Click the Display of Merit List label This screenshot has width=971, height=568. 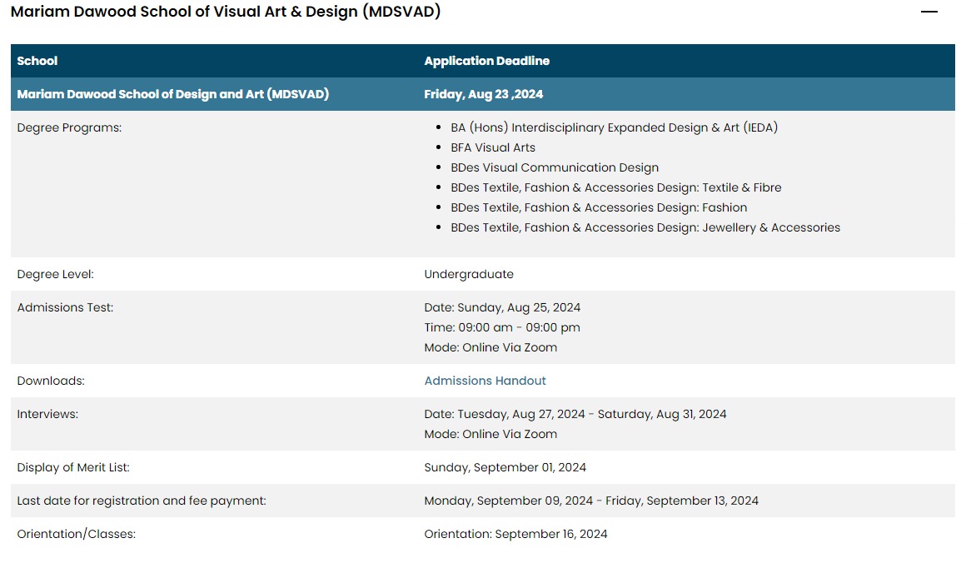tap(73, 468)
